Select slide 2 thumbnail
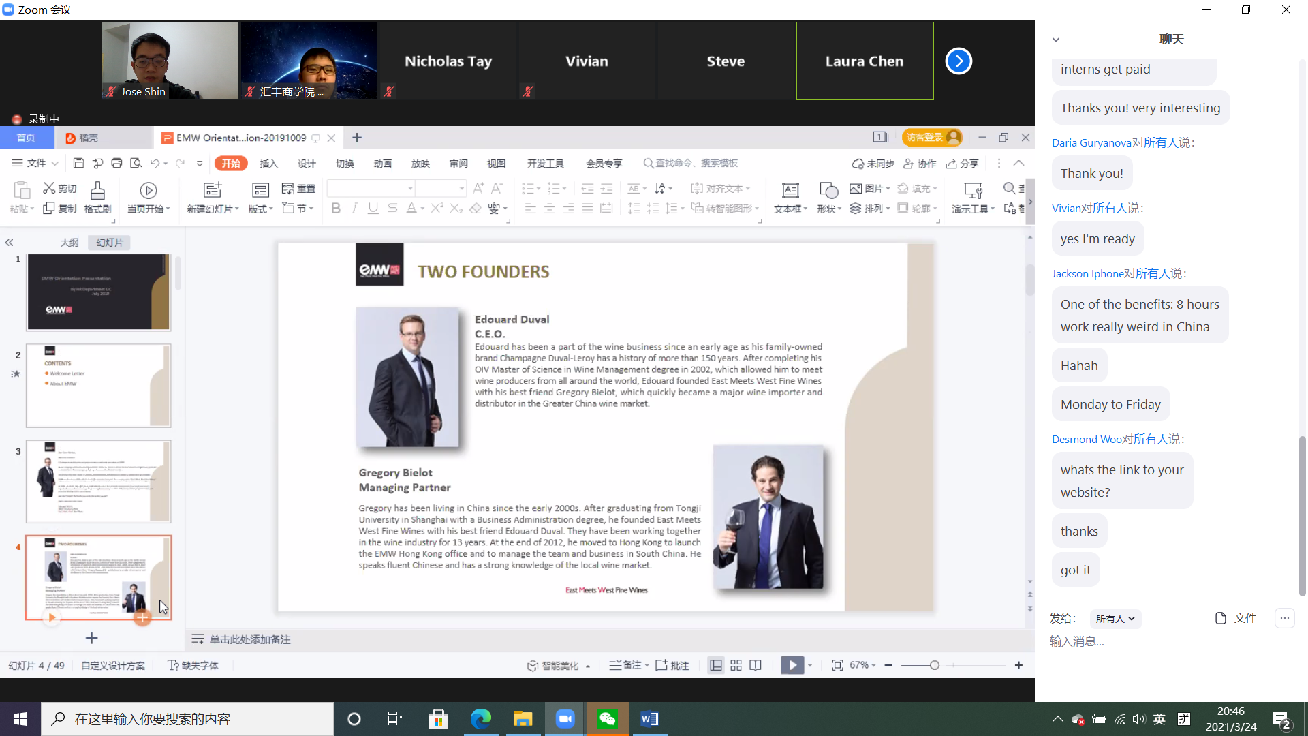Image resolution: width=1308 pixels, height=736 pixels. tap(99, 386)
